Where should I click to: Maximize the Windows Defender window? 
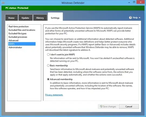pos(134,2)
